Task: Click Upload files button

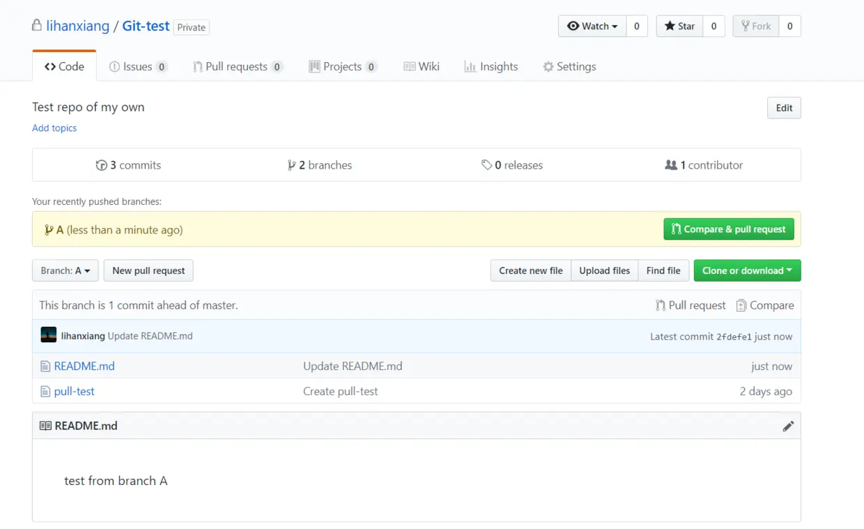Action: 604,270
